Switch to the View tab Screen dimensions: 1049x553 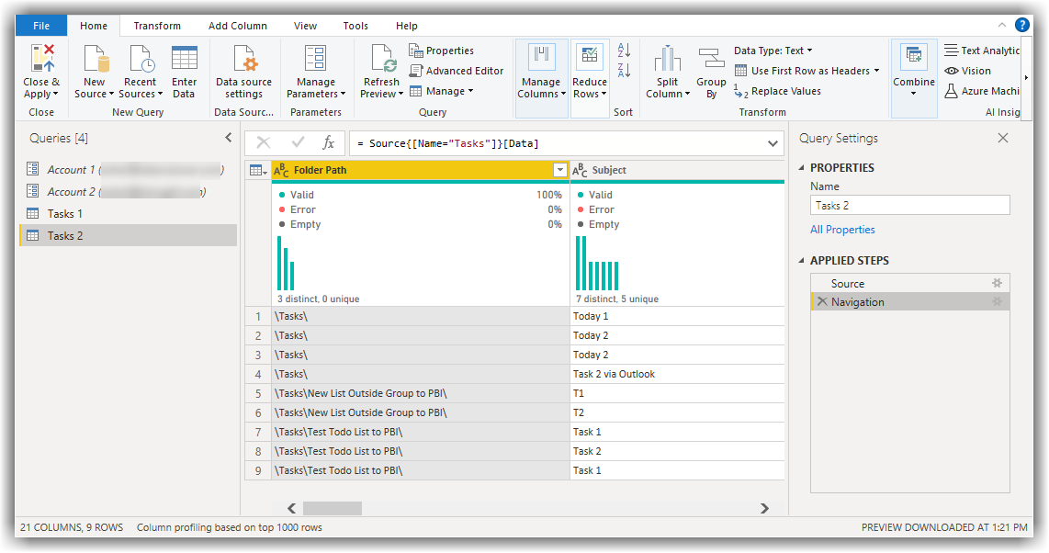click(x=305, y=26)
